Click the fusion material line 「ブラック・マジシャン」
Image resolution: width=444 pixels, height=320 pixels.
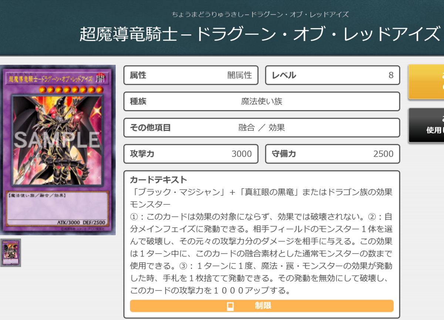pos(262,198)
